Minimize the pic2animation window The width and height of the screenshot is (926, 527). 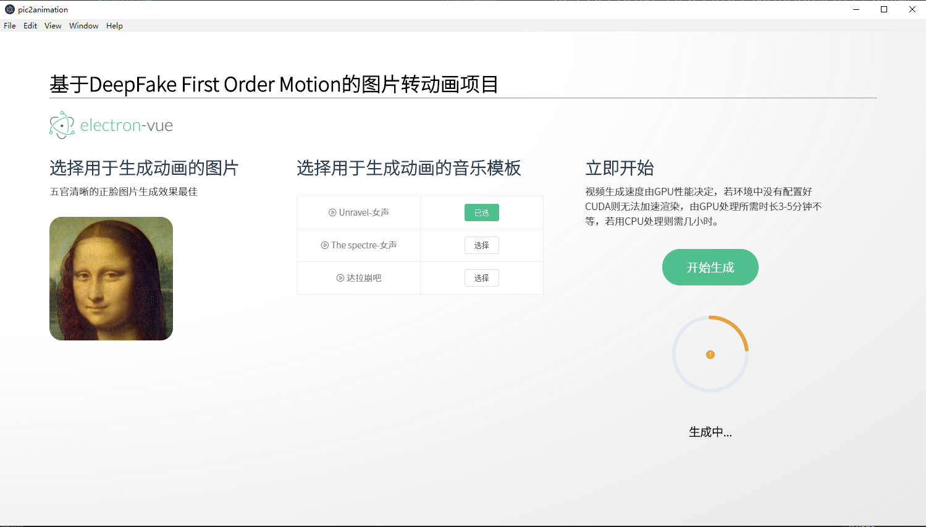coord(856,9)
